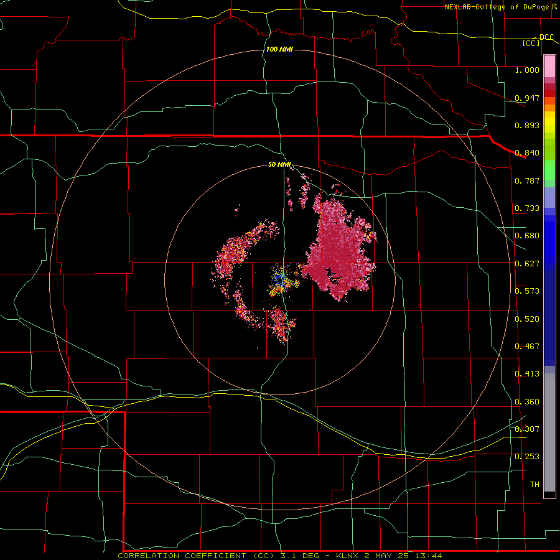Click the 0.253 legend value

[527, 457]
